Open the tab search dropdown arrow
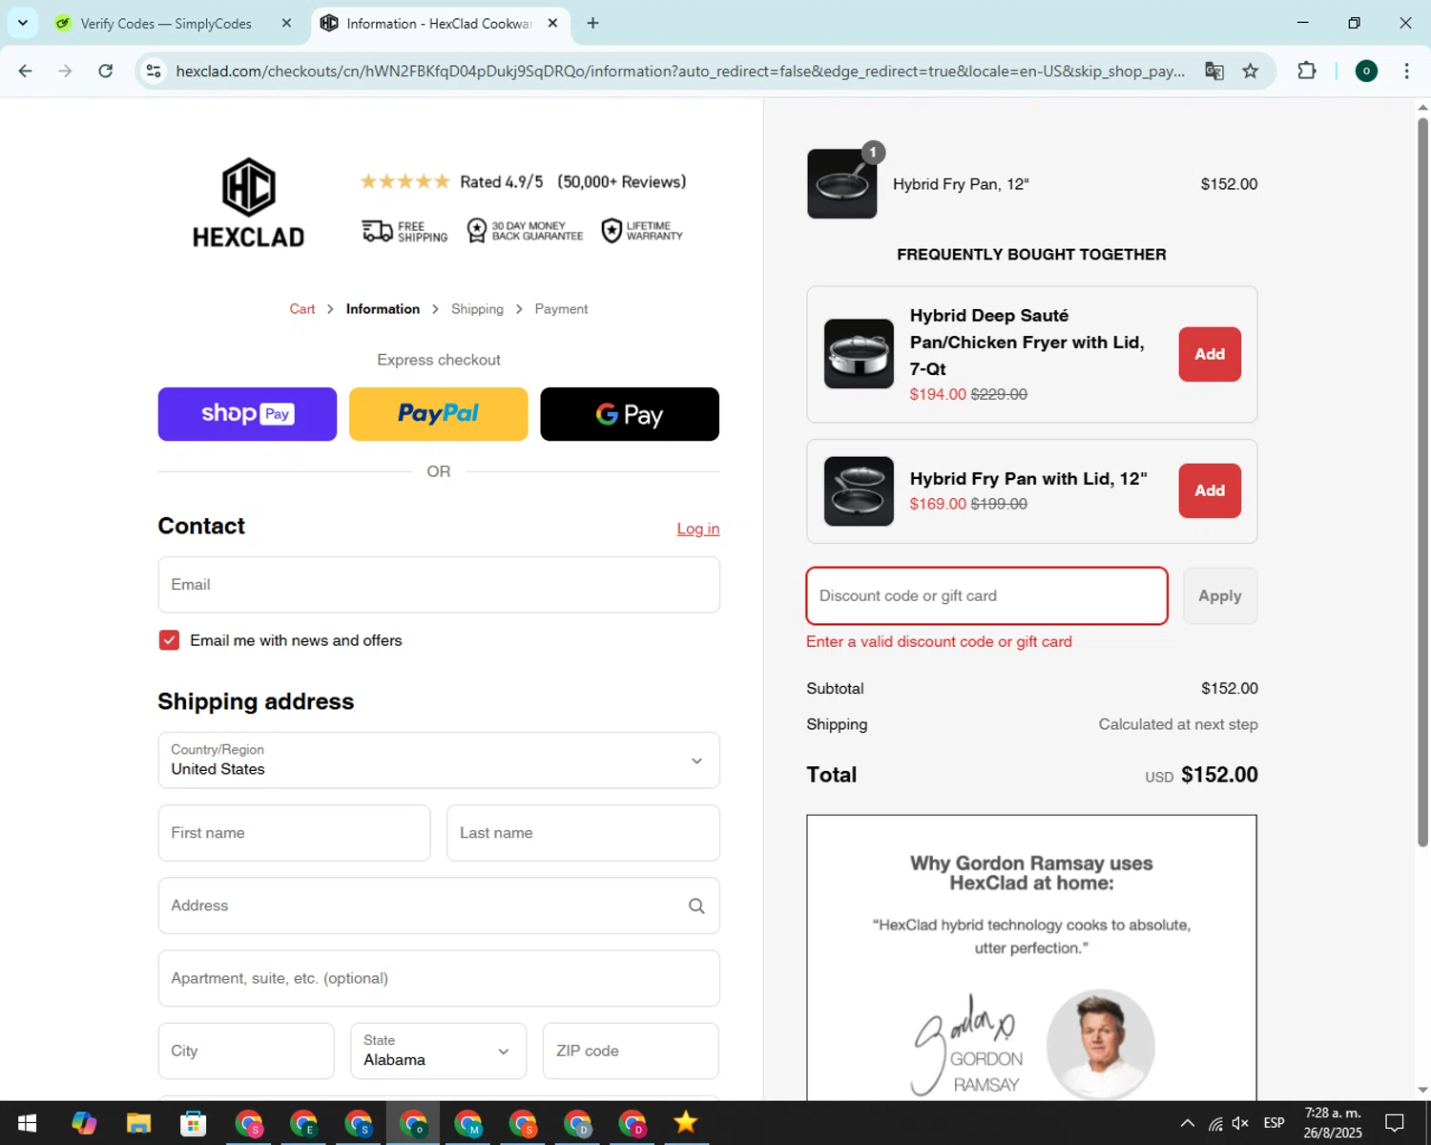This screenshot has height=1145, width=1431. tap(23, 23)
